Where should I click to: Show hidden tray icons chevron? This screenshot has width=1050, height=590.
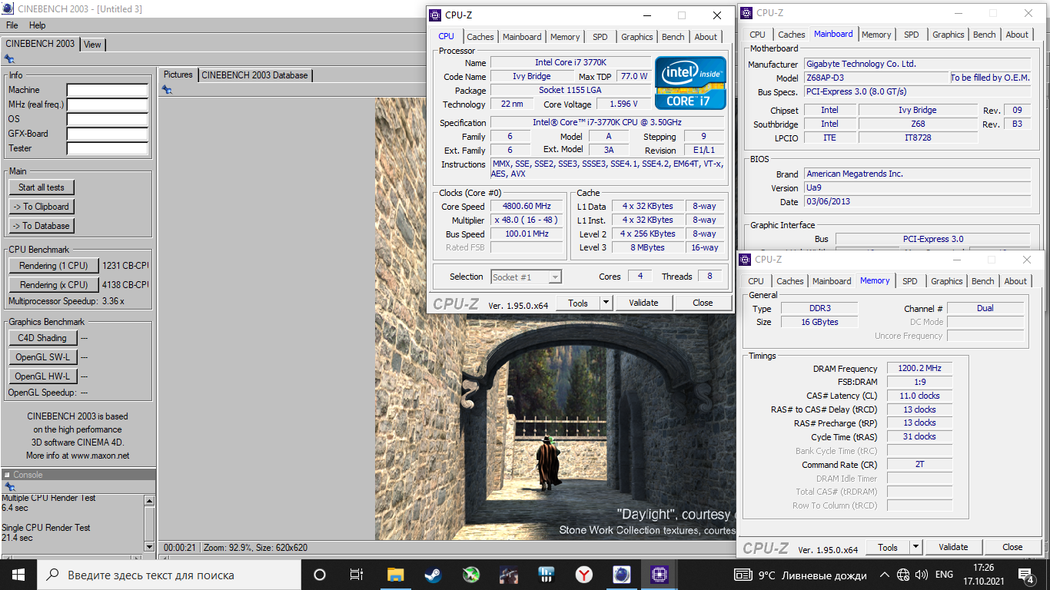pos(885,575)
